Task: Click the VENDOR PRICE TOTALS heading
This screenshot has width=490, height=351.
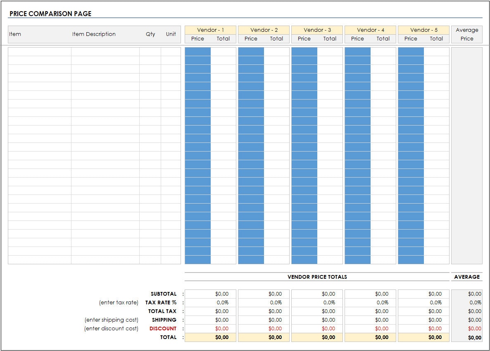Action: click(x=317, y=277)
